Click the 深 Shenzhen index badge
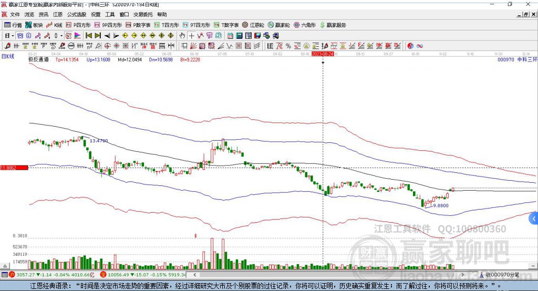This screenshot has height=291, width=538. tap(103, 275)
